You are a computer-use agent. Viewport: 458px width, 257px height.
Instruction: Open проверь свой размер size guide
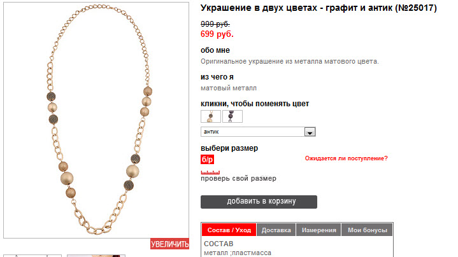click(x=238, y=178)
